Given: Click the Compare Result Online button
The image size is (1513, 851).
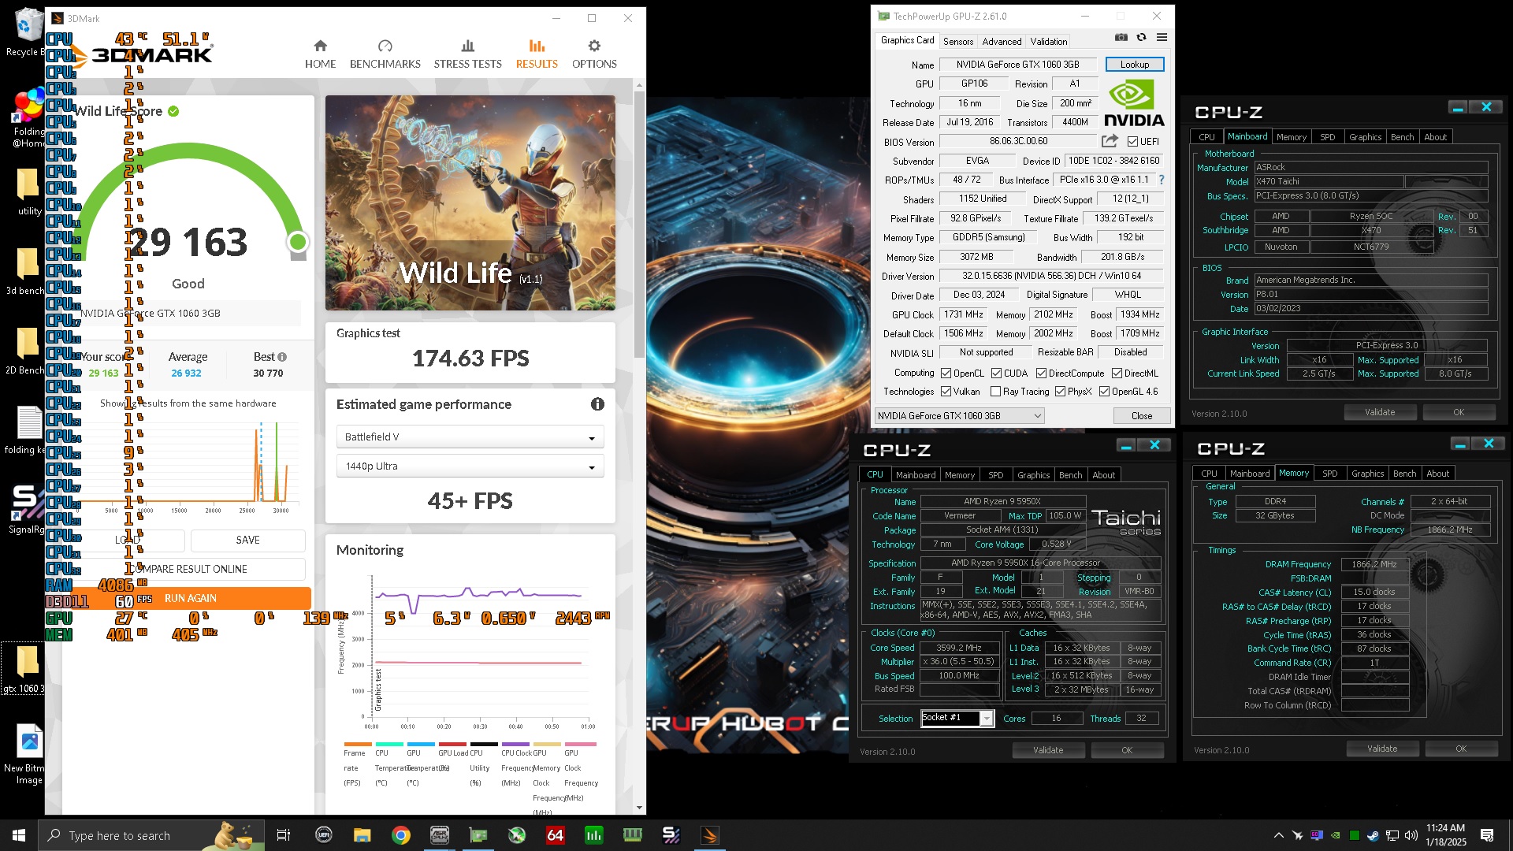Looking at the screenshot, I should pos(188,569).
